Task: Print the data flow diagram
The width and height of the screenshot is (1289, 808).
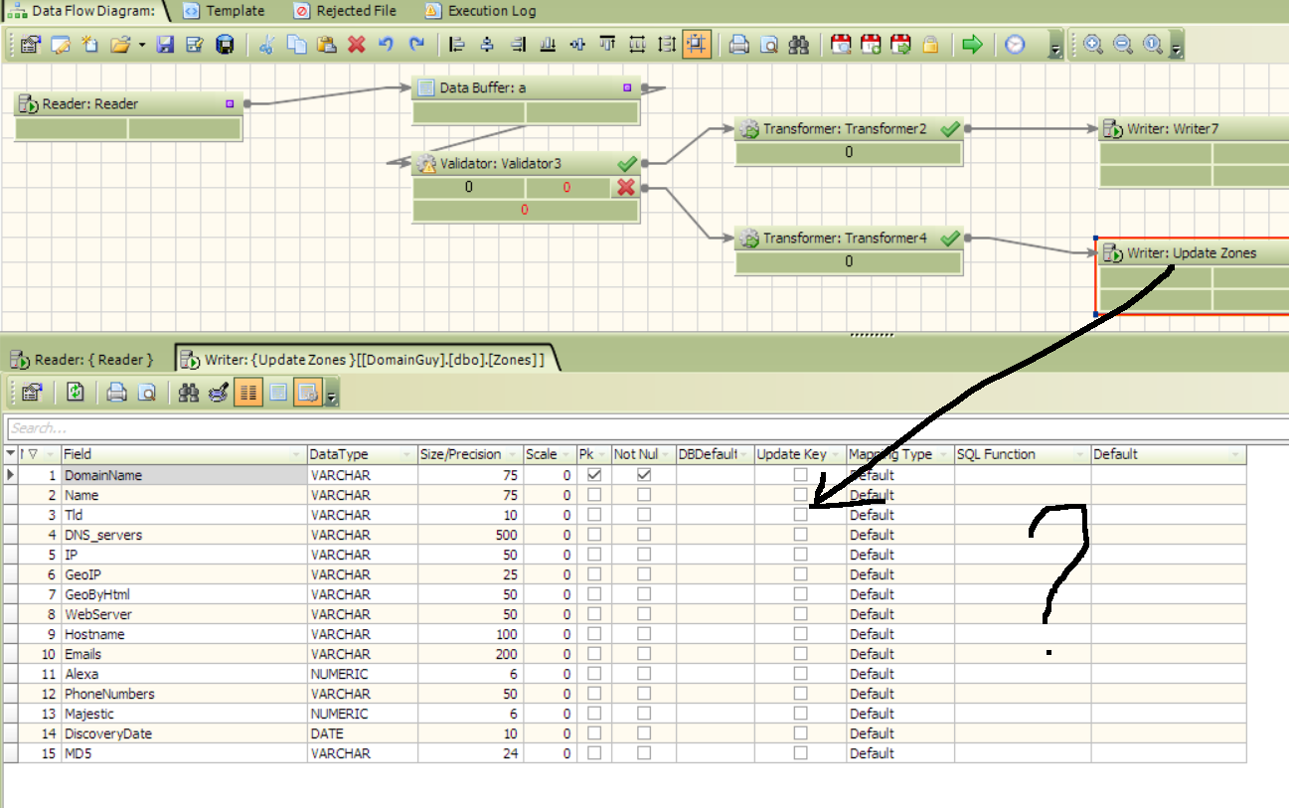Action: point(738,45)
